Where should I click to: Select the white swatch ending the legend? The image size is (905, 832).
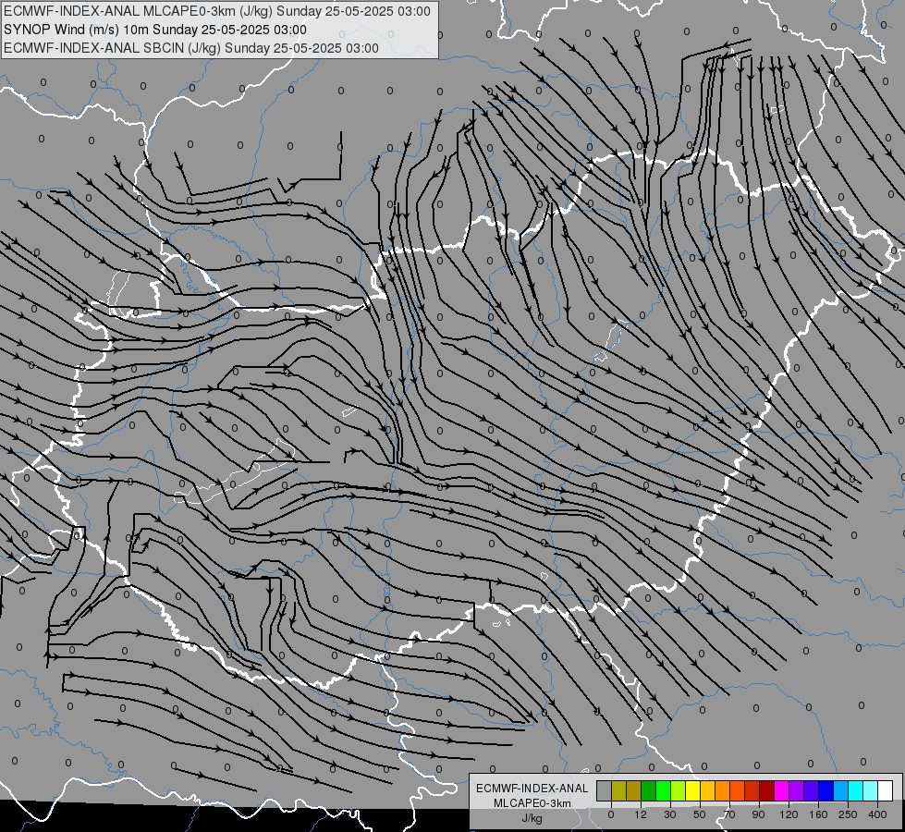(886, 790)
